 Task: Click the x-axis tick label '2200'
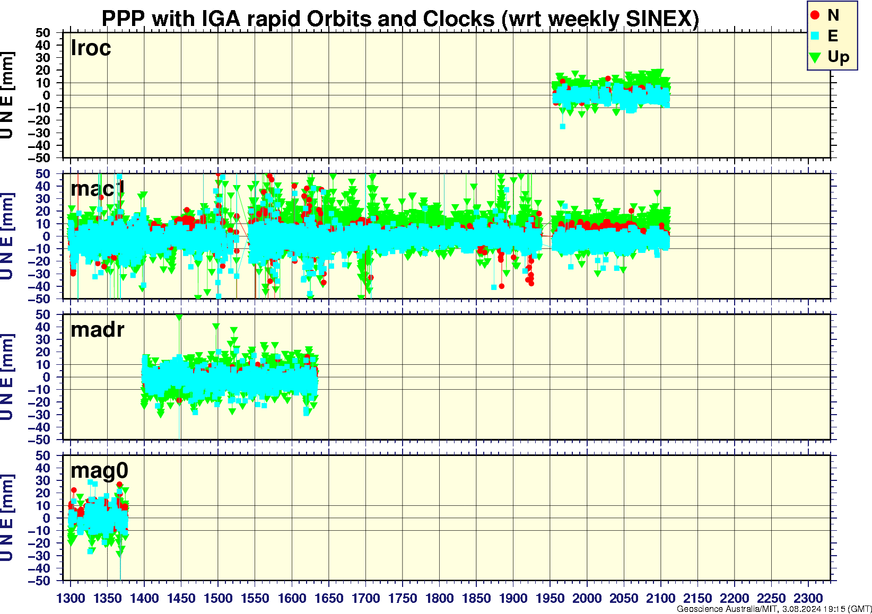(x=734, y=598)
